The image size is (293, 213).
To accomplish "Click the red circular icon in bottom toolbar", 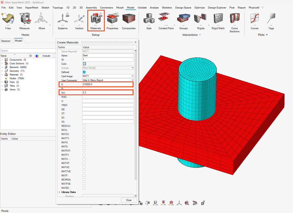I will tap(171, 203).
